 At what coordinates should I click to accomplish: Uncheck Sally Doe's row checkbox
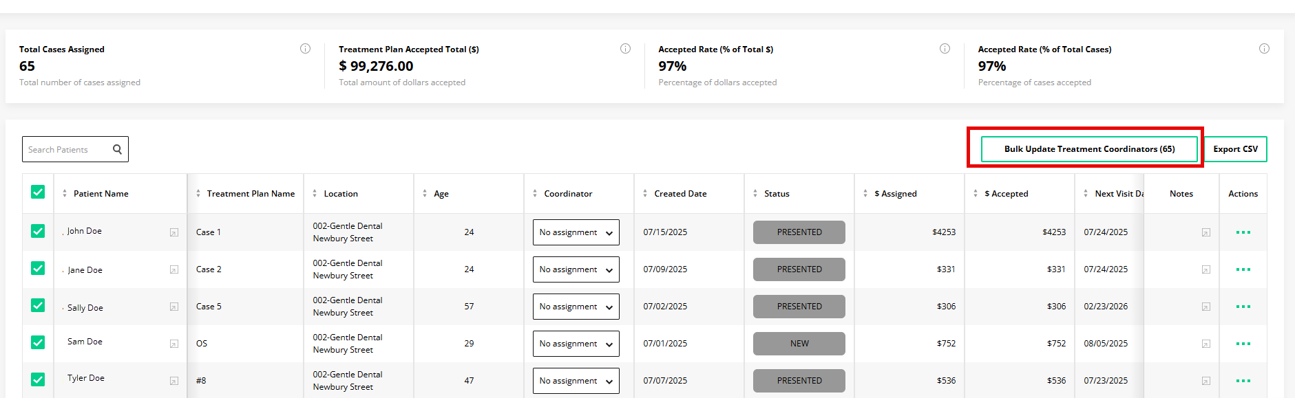click(x=38, y=306)
